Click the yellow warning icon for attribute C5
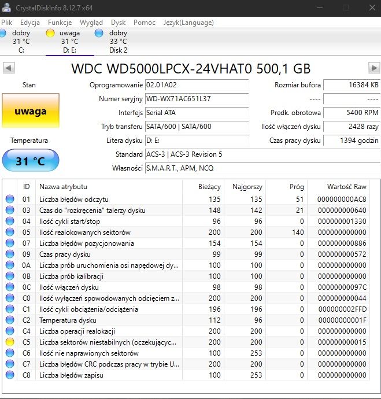The image size is (381, 399). pos(10,342)
